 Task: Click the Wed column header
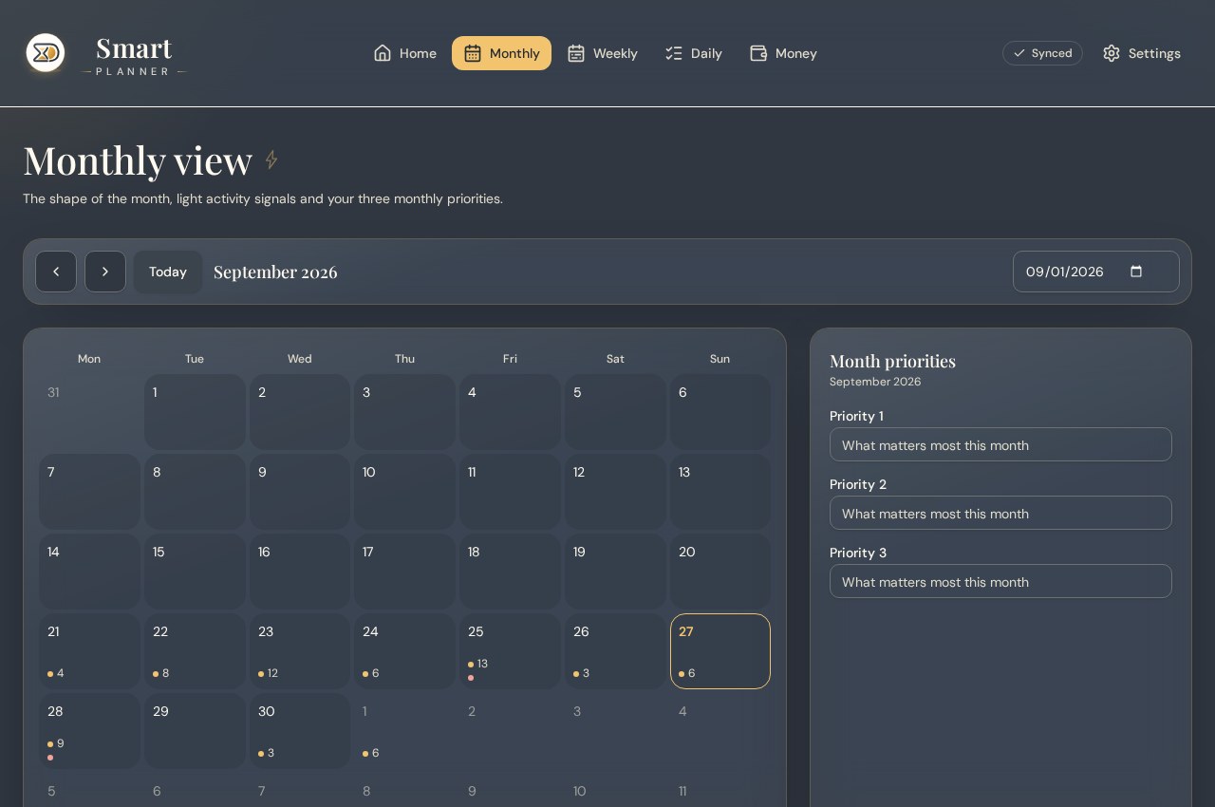[300, 359]
